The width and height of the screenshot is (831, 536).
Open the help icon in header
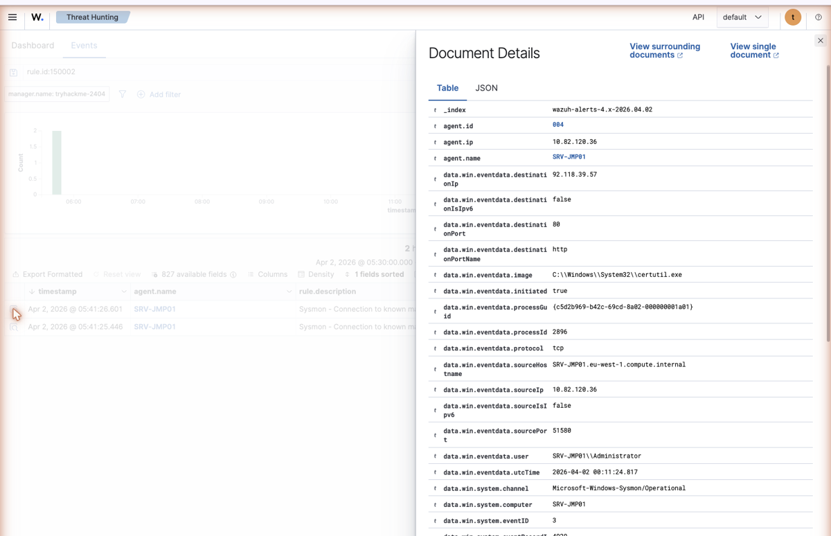819,17
